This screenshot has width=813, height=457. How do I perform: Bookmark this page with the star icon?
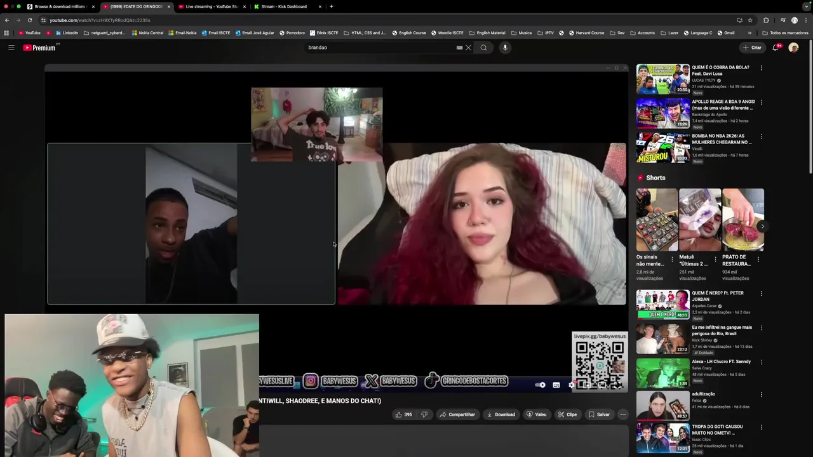(750, 20)
